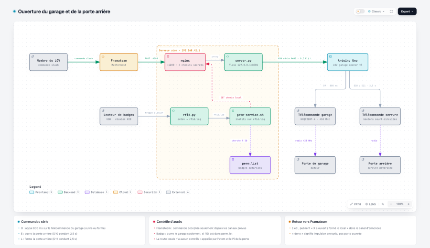Click the 'GET chemin local' edge label
This screenshot has height=248, width=430.
tap(231, 97)
